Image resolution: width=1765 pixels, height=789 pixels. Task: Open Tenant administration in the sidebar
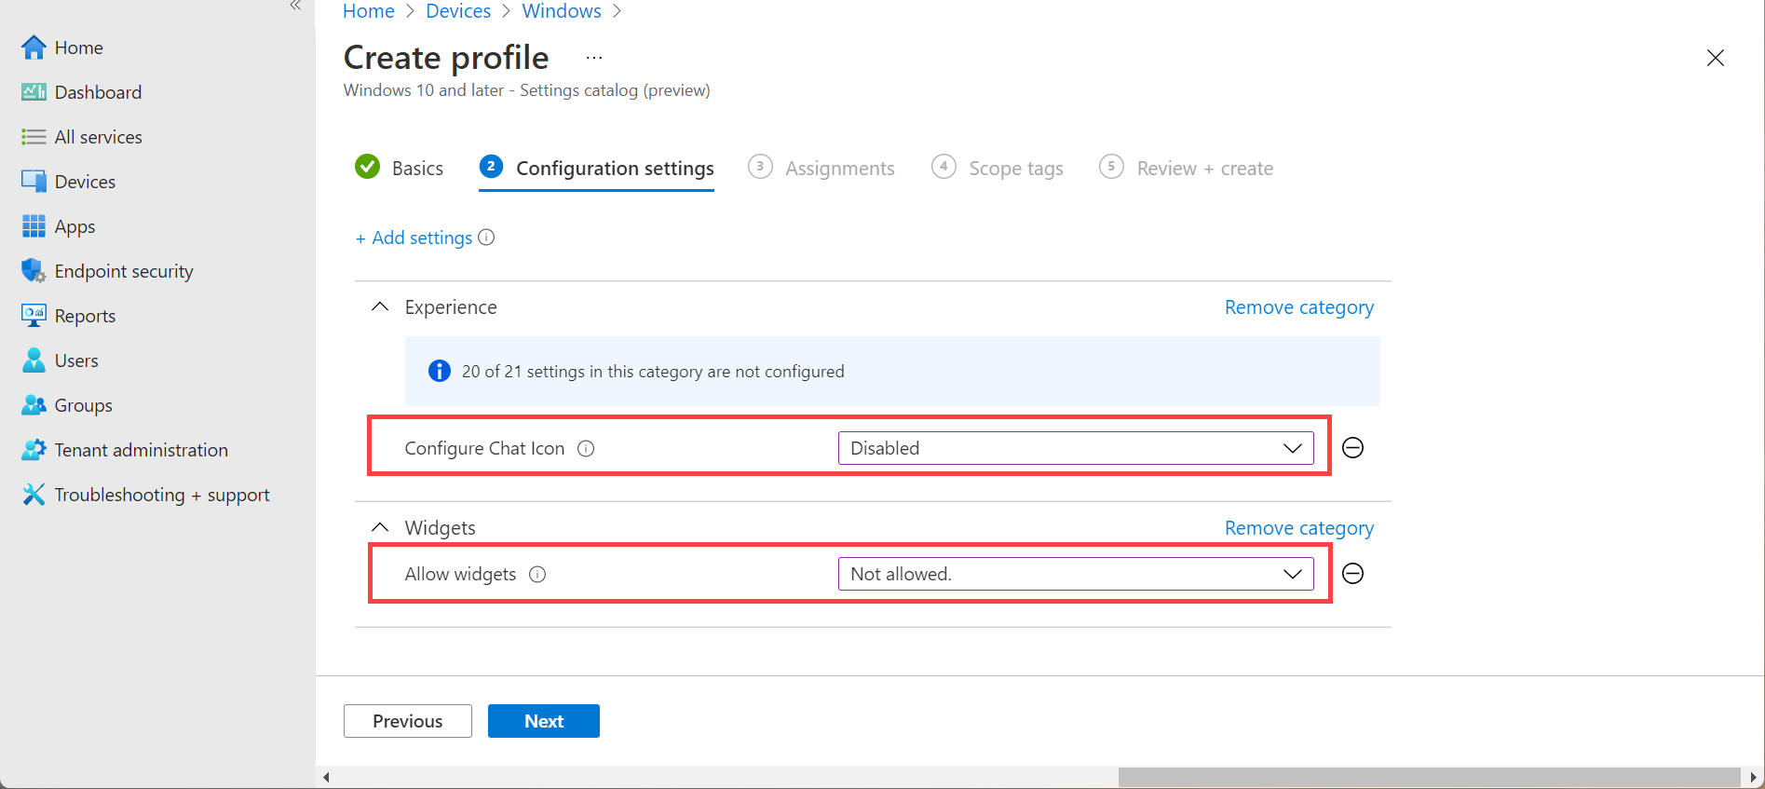tap(142, 450)
